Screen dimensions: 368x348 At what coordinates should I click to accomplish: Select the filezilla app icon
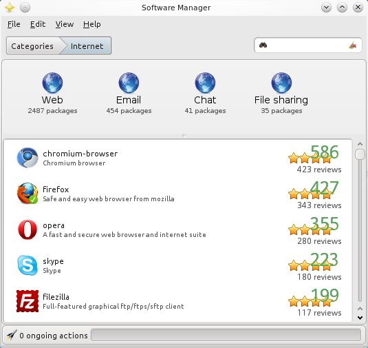[x=28, y=301]
